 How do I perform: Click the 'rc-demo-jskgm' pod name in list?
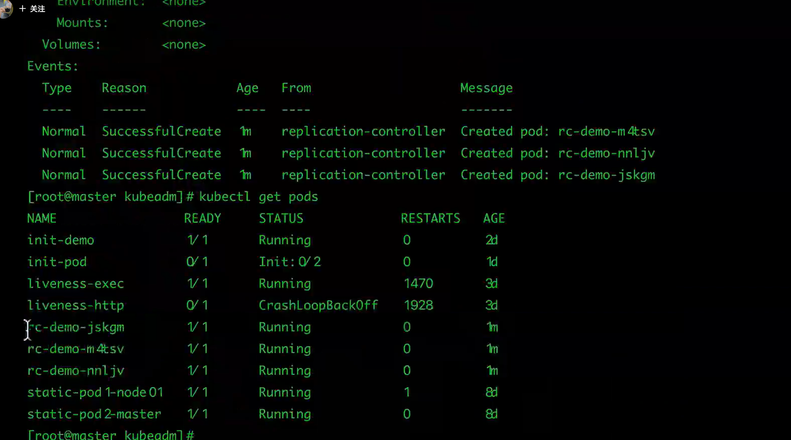coord(76,328)
